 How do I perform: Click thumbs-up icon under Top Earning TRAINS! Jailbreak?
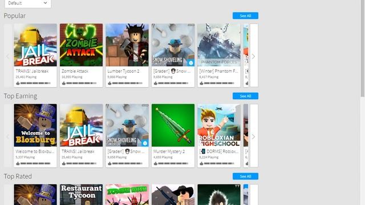(x=64, y=163)
